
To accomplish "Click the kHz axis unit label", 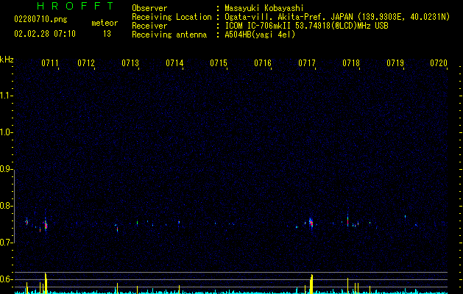I will pos(7,60).
